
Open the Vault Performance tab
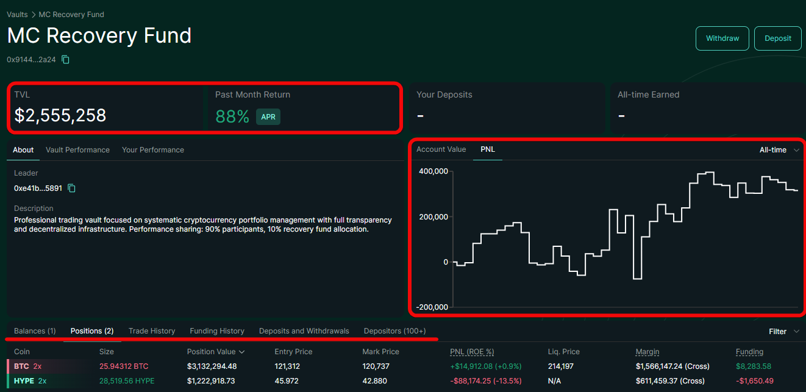pos(77,150)
